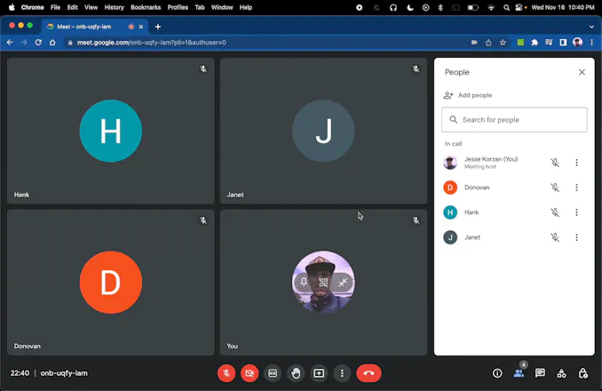Open Chrome profile avatar
This screenshot has height=391, width=602.
coord(577,43)
